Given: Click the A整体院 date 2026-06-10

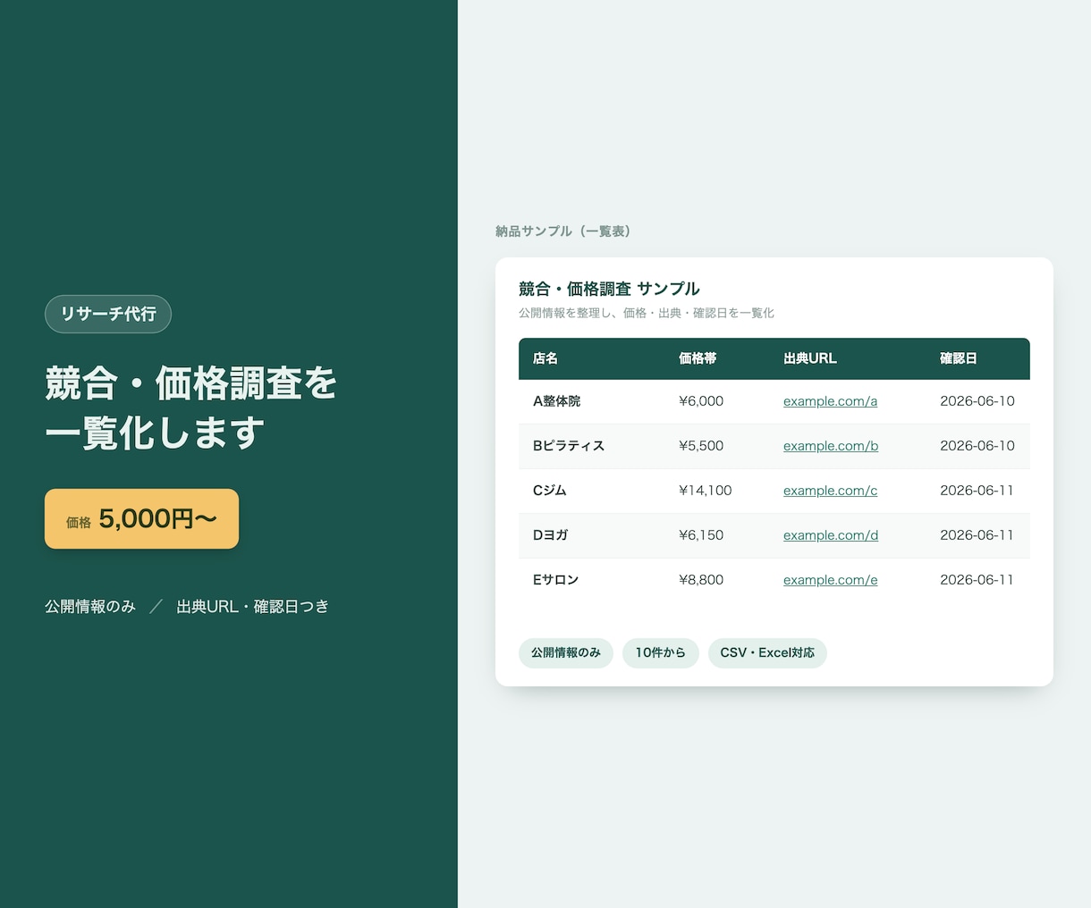Looking at the screenshot, I should click(977, 401).
